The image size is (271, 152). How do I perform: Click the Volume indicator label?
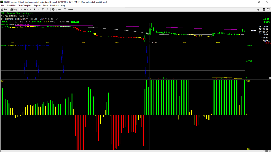pos(3,45)
